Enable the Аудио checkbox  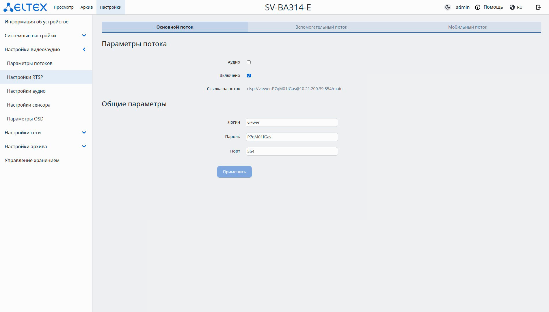(x=249, y=62)
